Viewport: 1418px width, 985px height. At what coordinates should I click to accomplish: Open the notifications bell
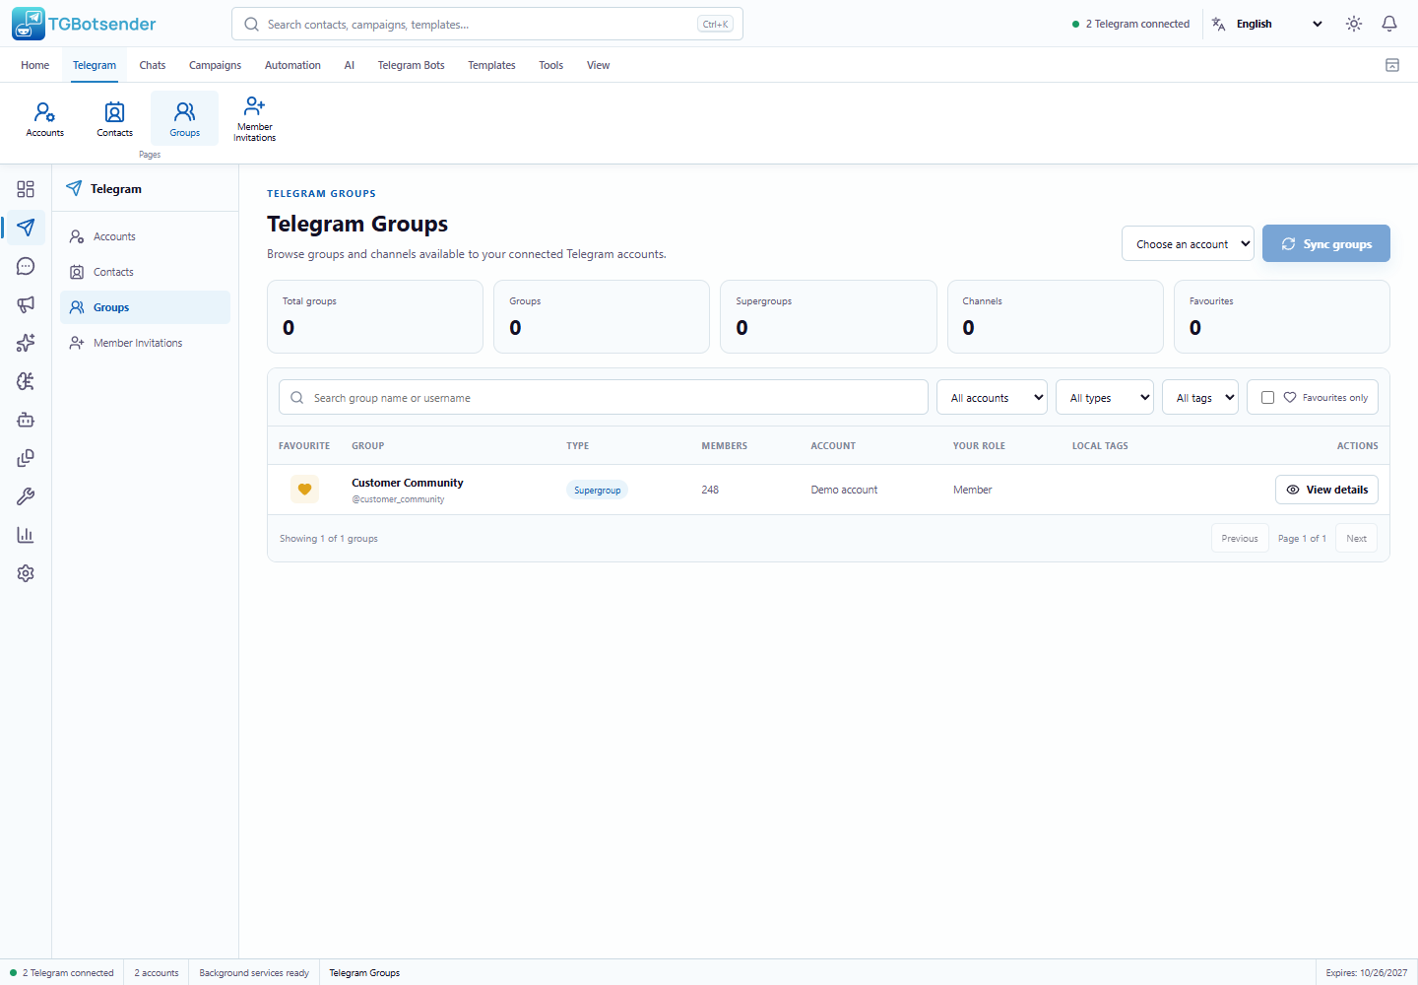1389,24
